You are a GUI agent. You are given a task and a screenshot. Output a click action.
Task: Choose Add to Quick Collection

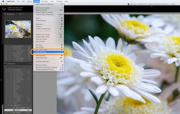[x=48, y=4]
